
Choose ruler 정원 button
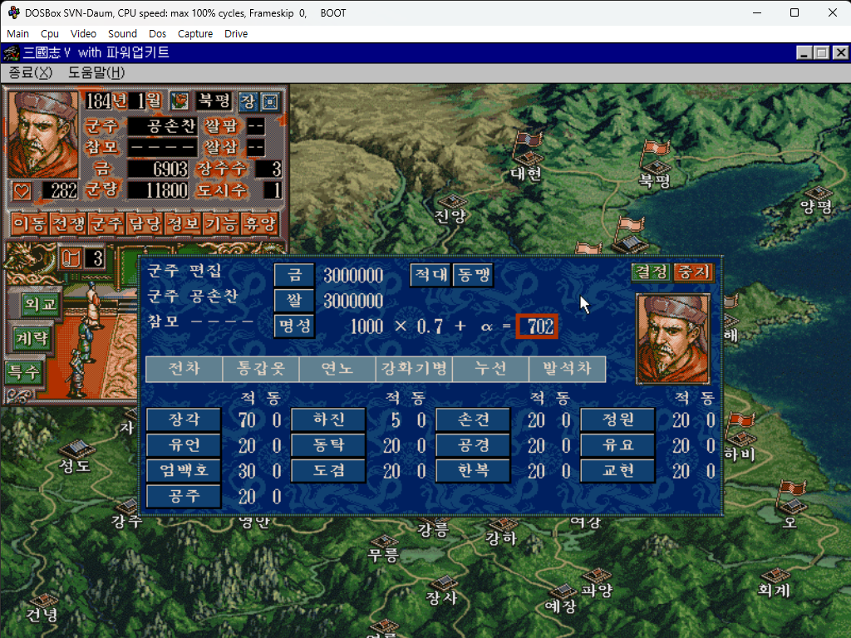click(617, 420)
